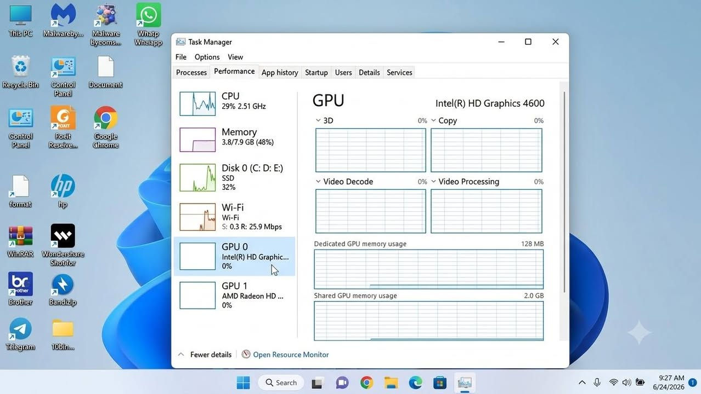
Task: Open Chrome from the taskbar
Action: click(366, 383)
